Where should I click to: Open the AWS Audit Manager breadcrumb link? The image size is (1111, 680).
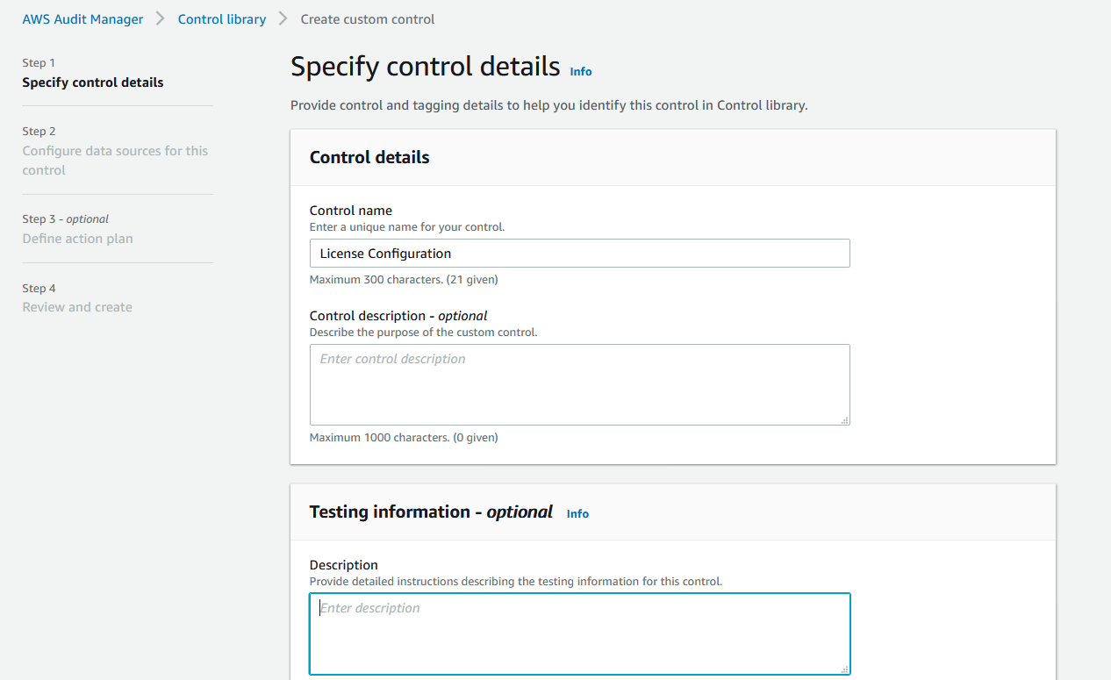click(82, 19)
